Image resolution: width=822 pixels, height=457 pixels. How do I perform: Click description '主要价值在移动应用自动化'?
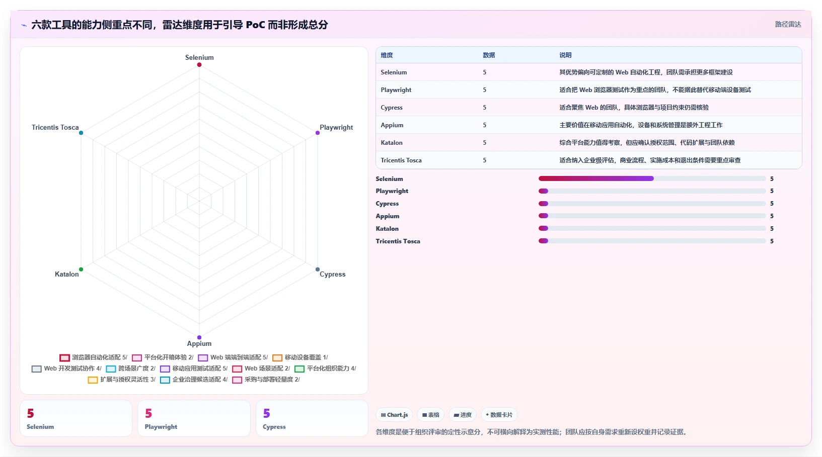pos(595,125)
